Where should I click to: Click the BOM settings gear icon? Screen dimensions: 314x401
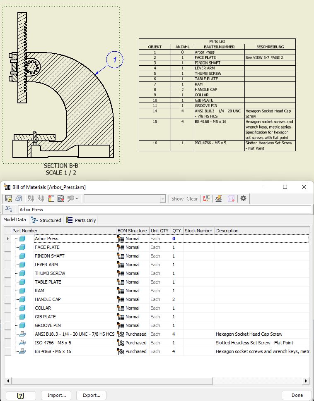pyautogui.click(x=243, y=198)
